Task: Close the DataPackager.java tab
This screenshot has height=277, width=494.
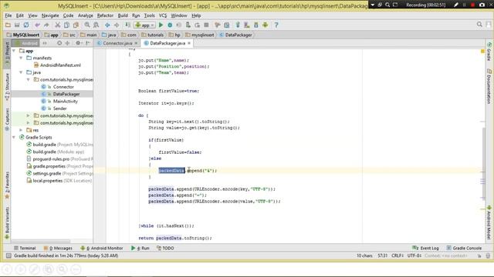Action: (189, 43)
